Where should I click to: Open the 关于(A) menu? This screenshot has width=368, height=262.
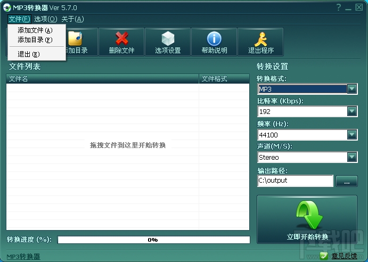72,19
